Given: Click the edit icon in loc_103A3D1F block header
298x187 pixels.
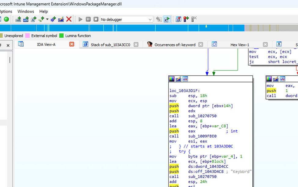Looking at the screenshot, I should (178, 79).
